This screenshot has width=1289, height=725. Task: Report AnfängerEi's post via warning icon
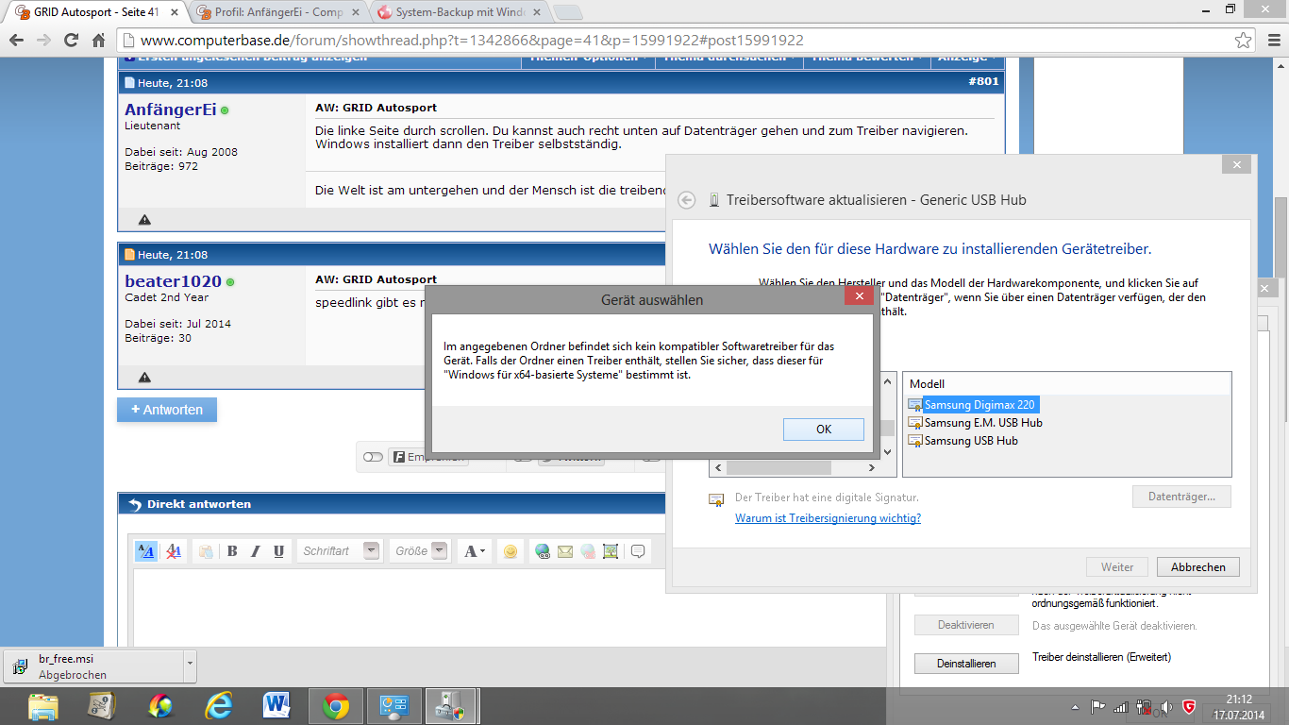tap(144, 219)
